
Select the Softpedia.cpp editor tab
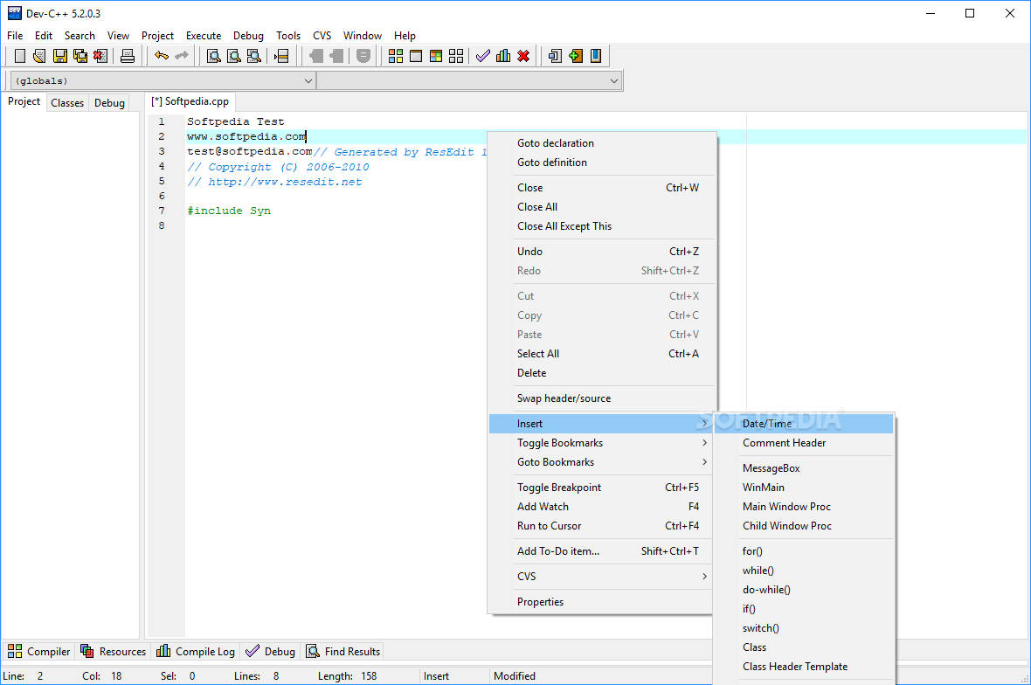click(x=190, y=101)
